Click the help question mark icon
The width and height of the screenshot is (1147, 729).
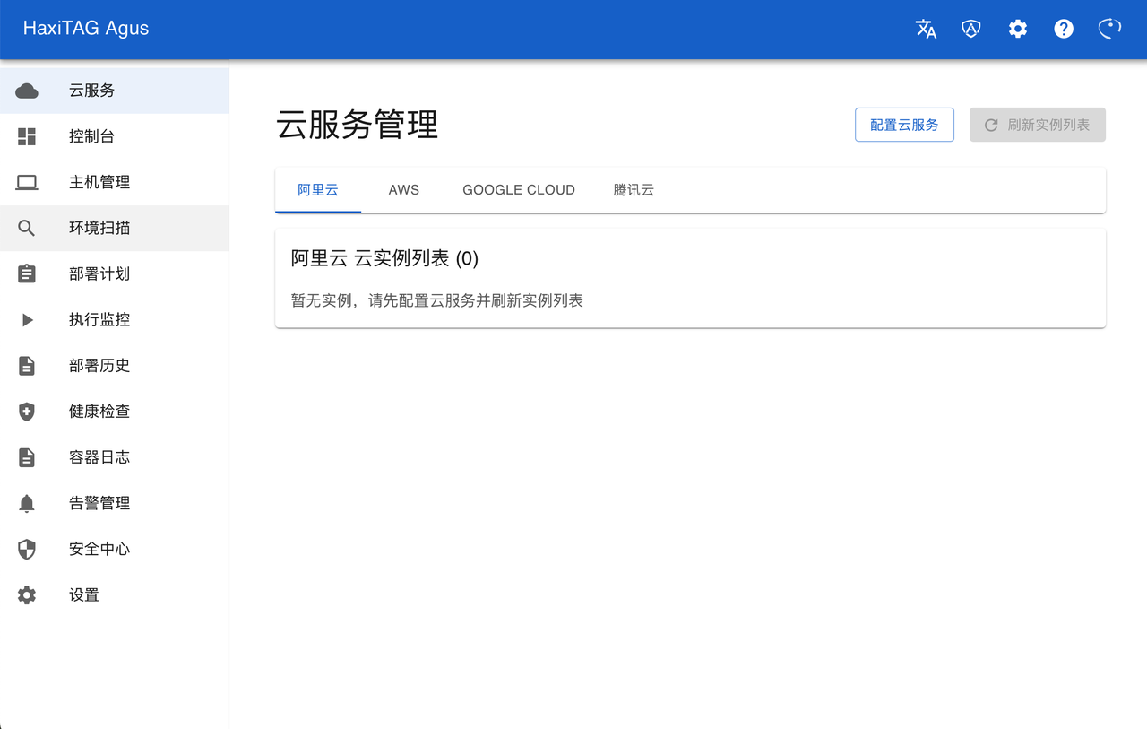1063,29
